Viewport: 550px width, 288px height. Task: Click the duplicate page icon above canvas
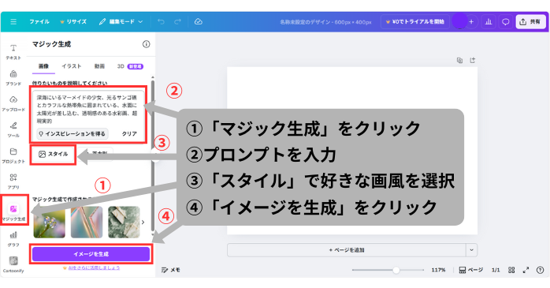point(459,61)
